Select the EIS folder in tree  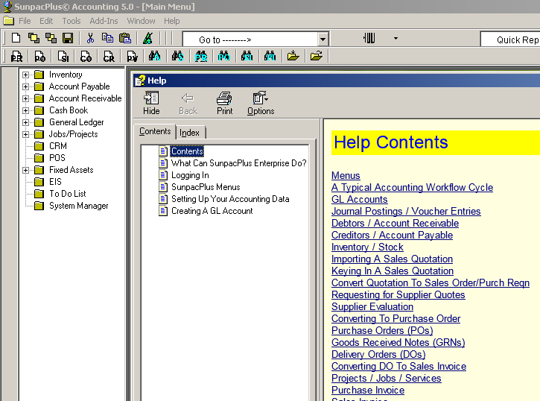tap(55, 182)
